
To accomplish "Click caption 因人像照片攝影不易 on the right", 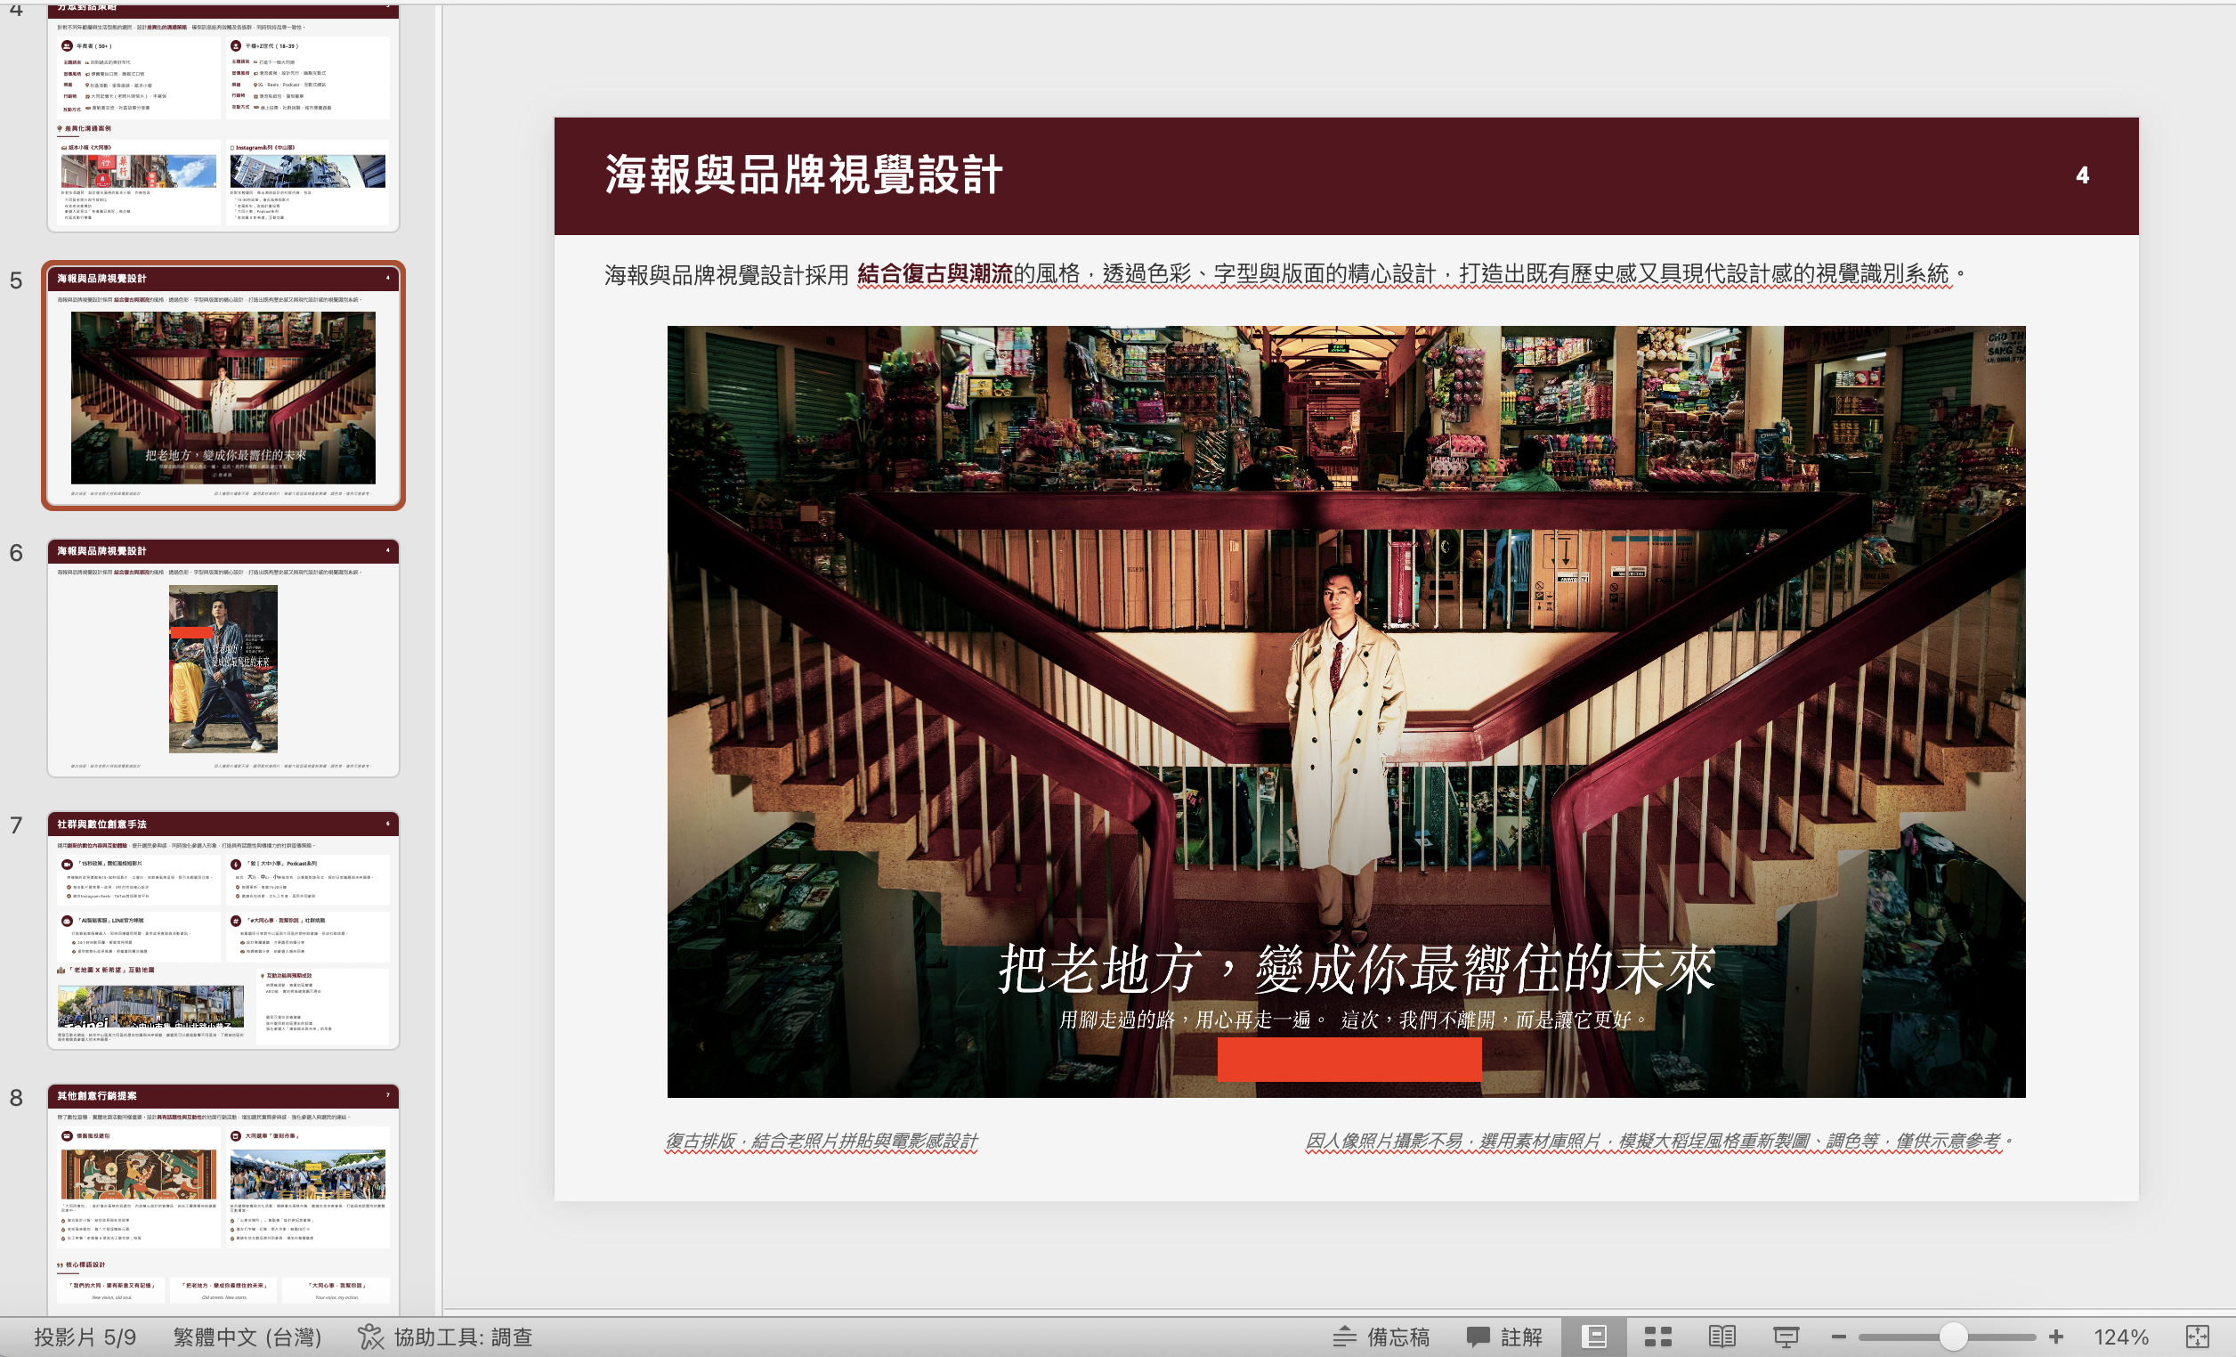I will coord(1659,1141).
